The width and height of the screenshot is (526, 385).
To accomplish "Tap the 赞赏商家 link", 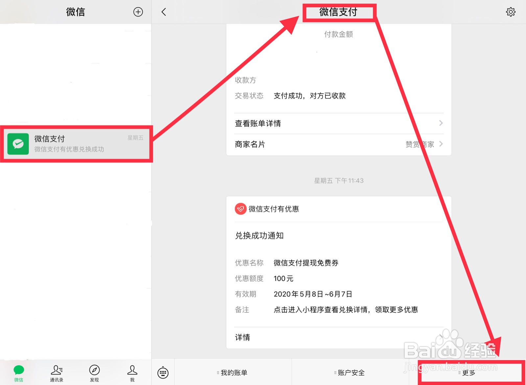I will point(420,144).
